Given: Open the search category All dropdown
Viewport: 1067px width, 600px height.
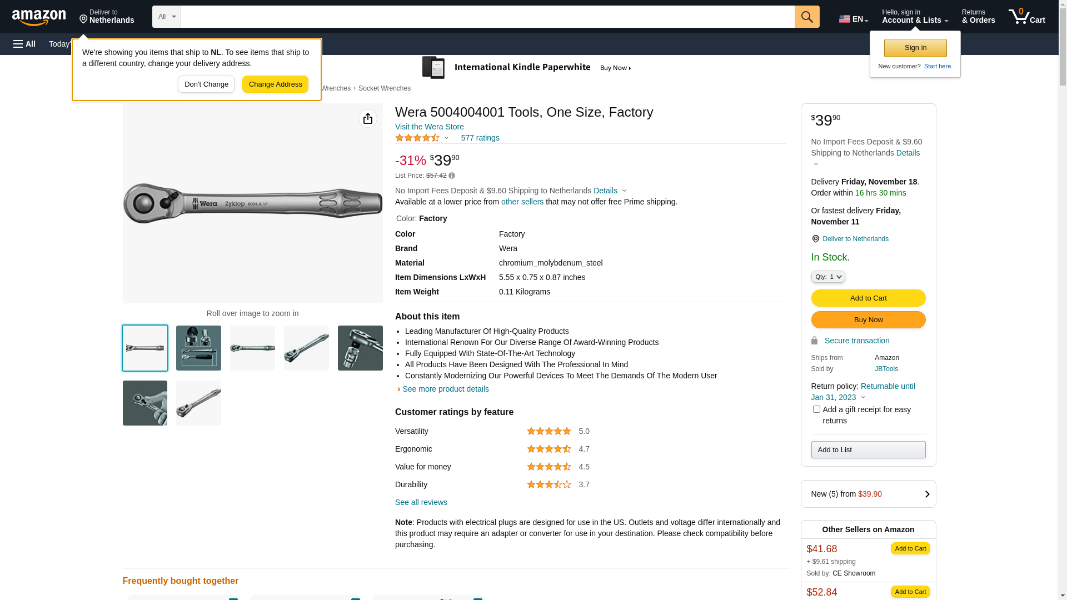Looking at the screenshot, I should click(x=166, y=17).
